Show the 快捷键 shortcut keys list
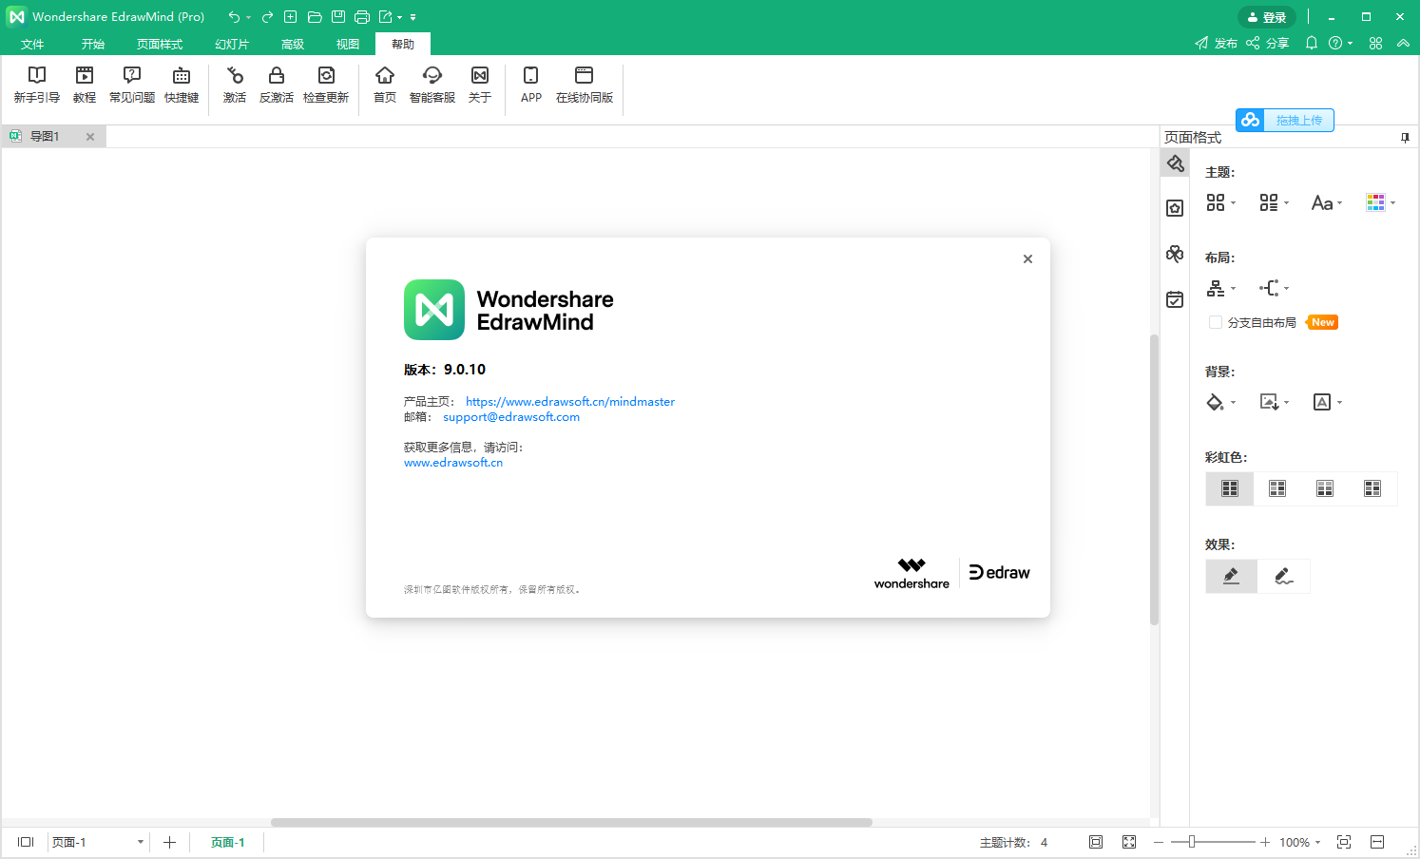 pyautogui.click(x=182, y=85)
